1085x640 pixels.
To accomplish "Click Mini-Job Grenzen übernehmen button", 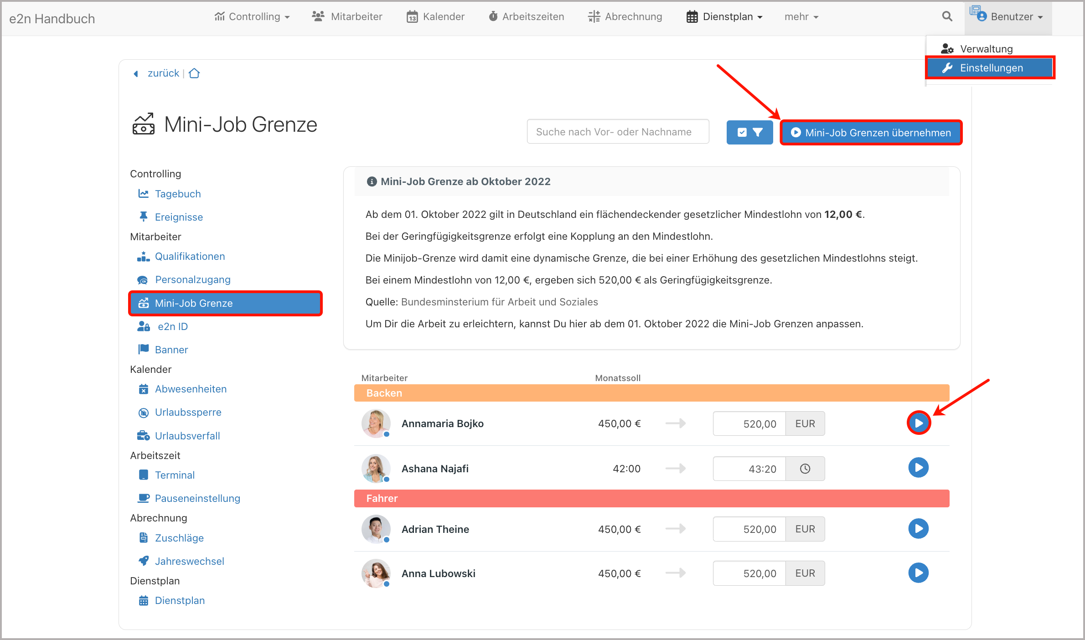I will [x=871, y=133].
